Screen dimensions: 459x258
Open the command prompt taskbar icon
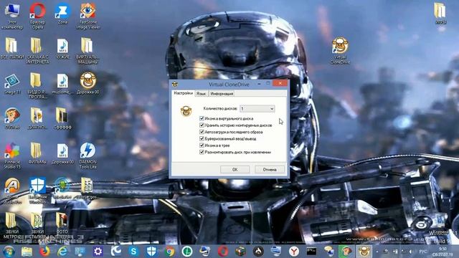point(311,252)
